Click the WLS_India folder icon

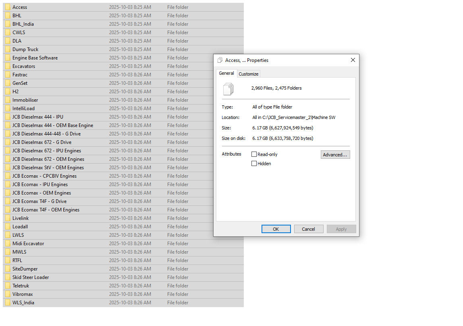7,302
